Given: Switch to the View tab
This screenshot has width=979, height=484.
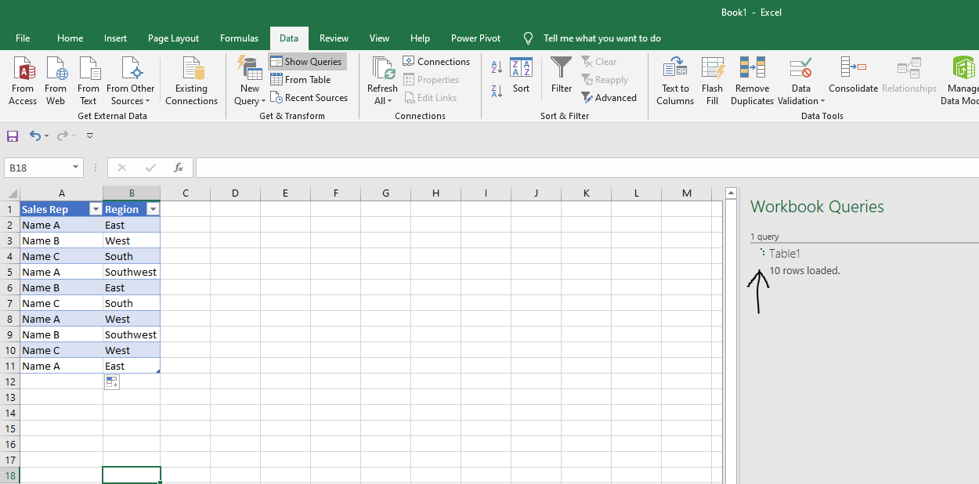Looking at the screenshot, I should [379, 38].
